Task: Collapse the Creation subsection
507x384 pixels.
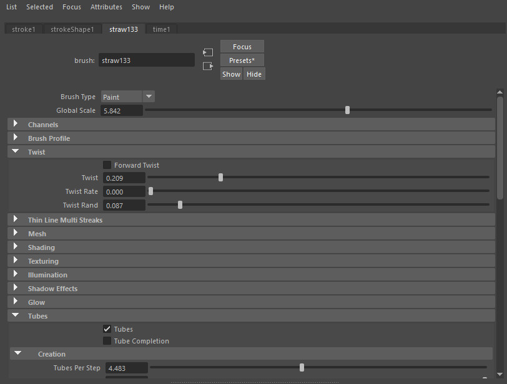Action: coord(251,354)
